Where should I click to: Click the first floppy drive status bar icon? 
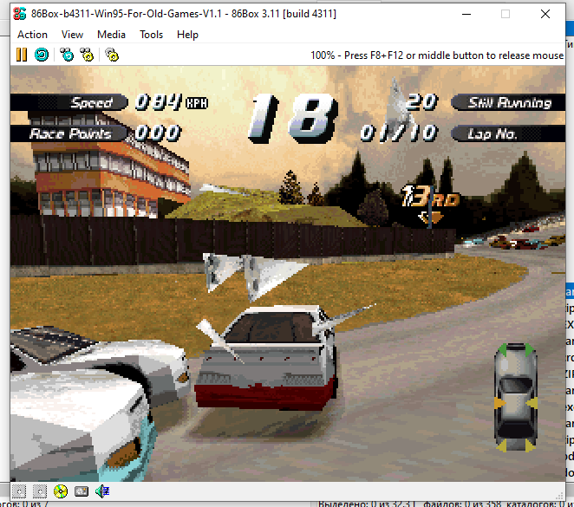pyautogui.click(x=19, y=491)
